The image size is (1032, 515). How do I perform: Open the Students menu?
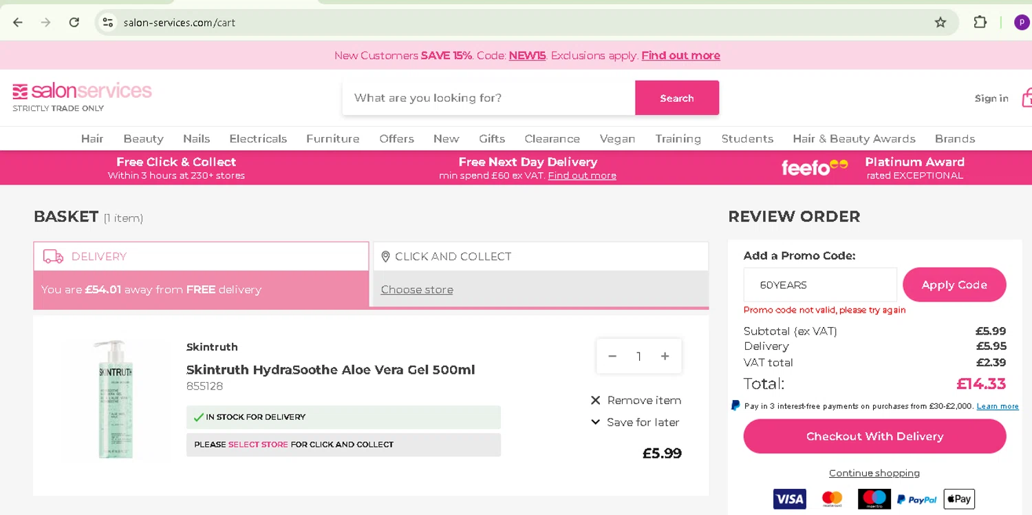pyautogui.click(x=747, y=138)
